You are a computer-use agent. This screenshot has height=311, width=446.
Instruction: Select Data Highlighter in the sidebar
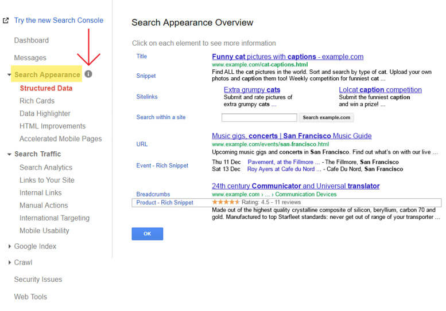point(45,113)
